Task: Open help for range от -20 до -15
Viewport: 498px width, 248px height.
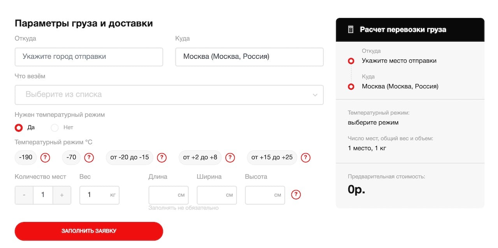Action: (x=162, y=157)
